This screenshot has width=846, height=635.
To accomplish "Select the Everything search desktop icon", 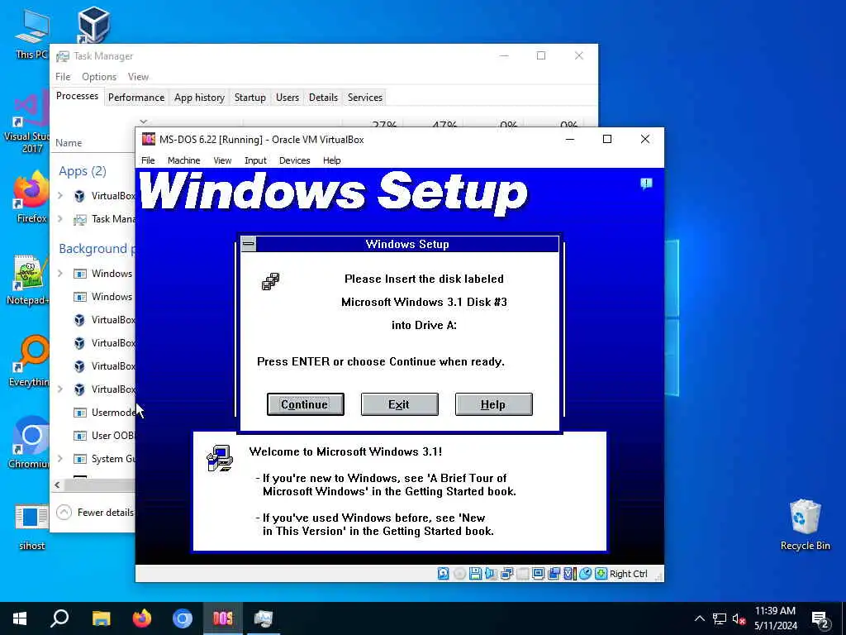I will (29, 361).
